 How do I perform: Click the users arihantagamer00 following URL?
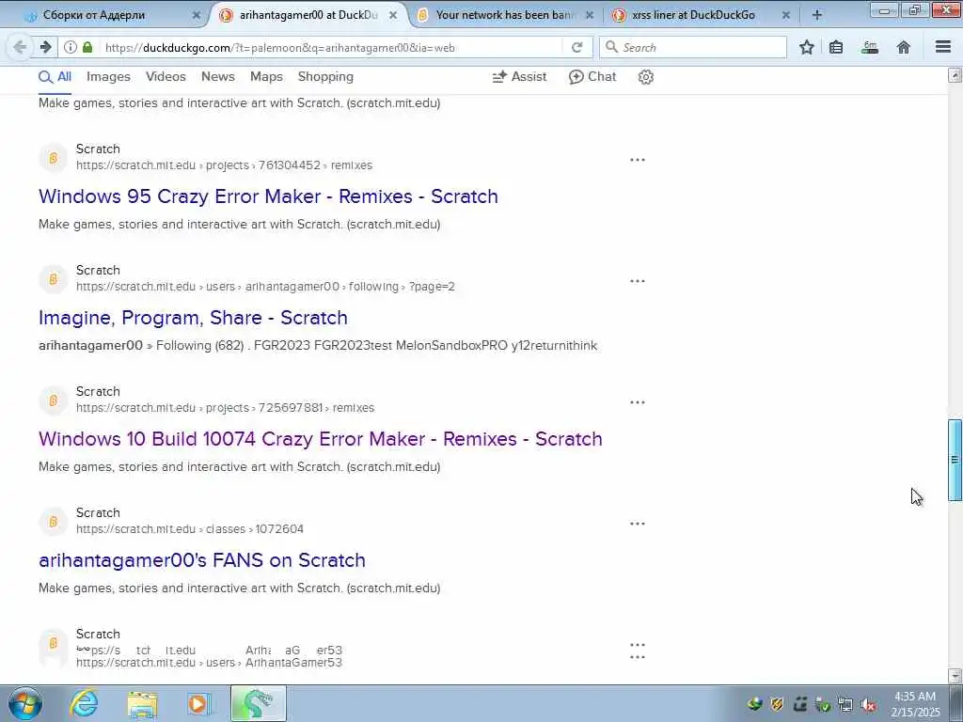point(265,287)
